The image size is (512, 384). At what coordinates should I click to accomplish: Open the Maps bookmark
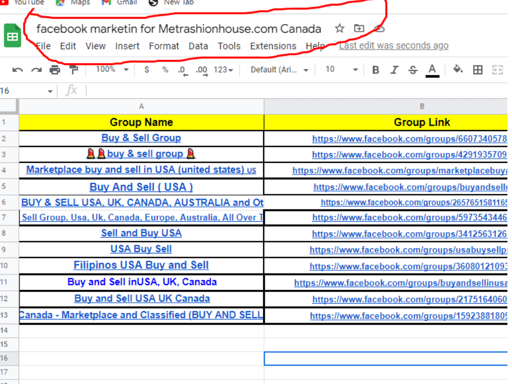[x=73, y=3]
